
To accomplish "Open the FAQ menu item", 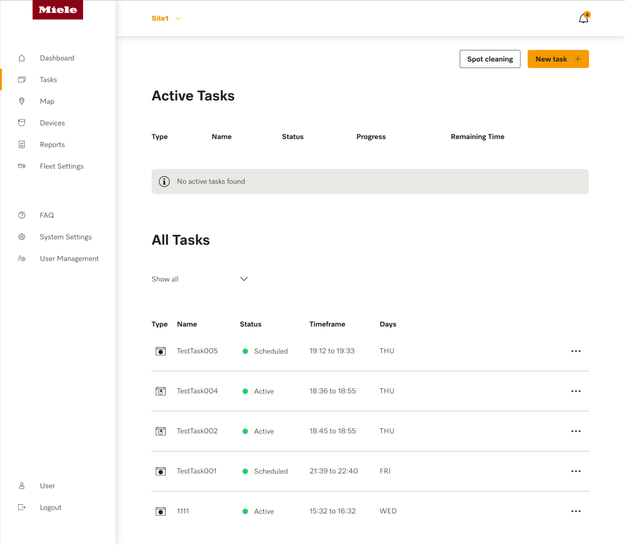I will [x=47, y=215].
